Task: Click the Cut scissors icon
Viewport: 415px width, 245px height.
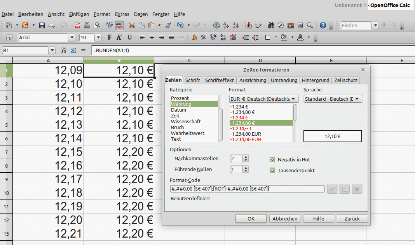Action: coord(132,25)
